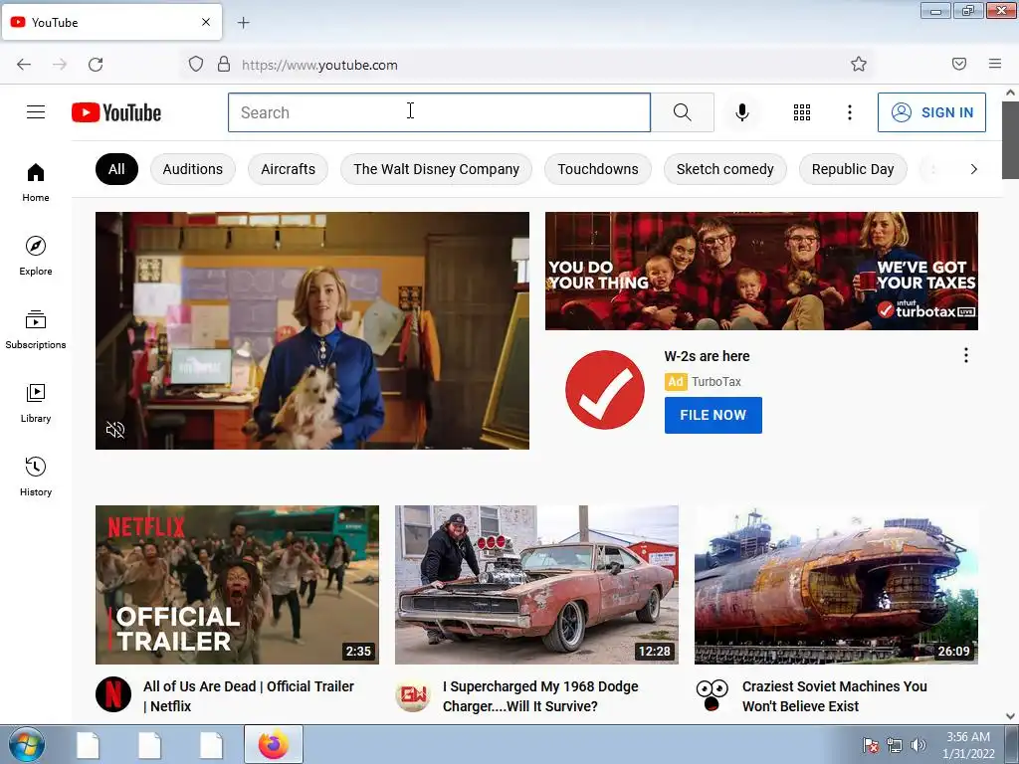
Task: Open YouTube settings three-dot menu
Action: 850,112
